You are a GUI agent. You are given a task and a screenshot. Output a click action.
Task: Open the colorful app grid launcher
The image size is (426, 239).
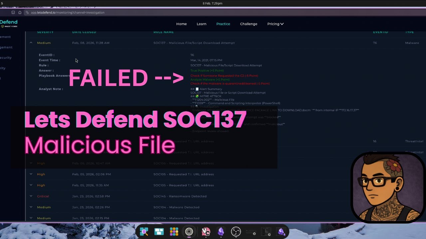[174, 232]
